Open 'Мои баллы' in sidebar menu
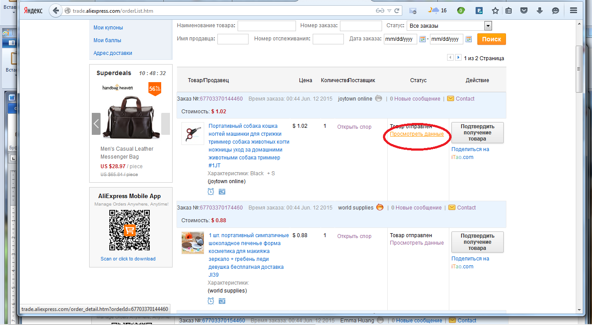Screen dimensions: 592x325 click(107, 40)
